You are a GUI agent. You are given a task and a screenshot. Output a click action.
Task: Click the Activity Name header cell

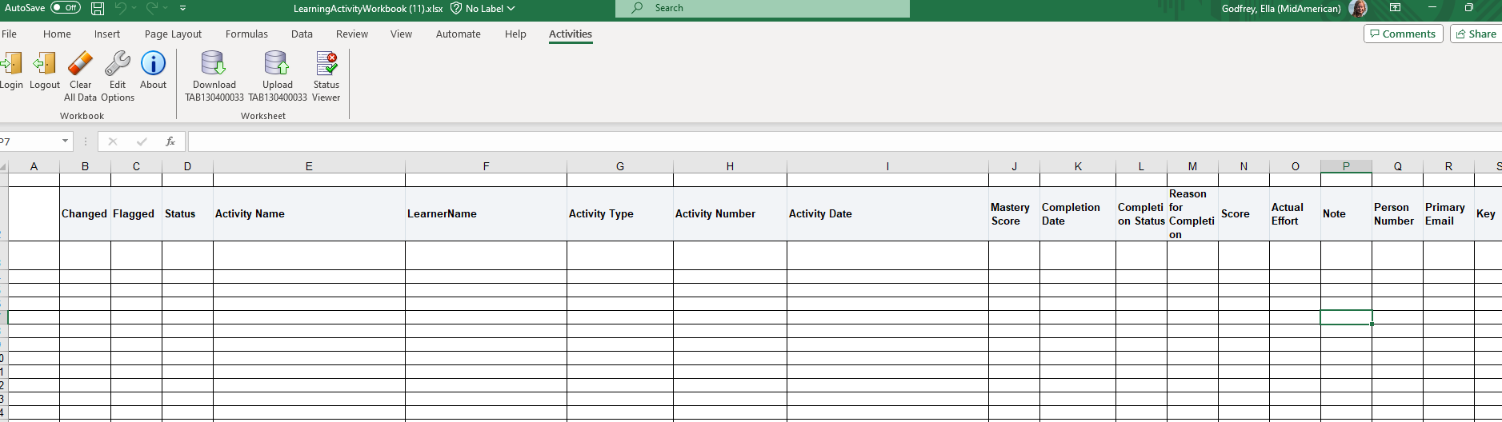[x=309, y=213]
